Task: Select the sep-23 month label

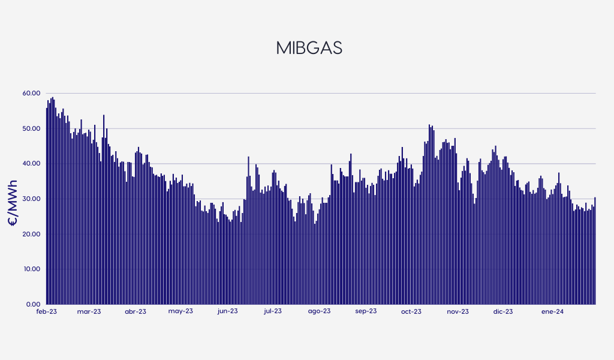Action: (x=366, y=311)
